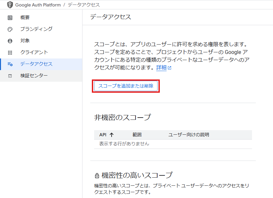The width and height of the screenshot is (273, 198).
Task: Click データアクセス in the breadcrumb
Action: click(x=84, y=5)
